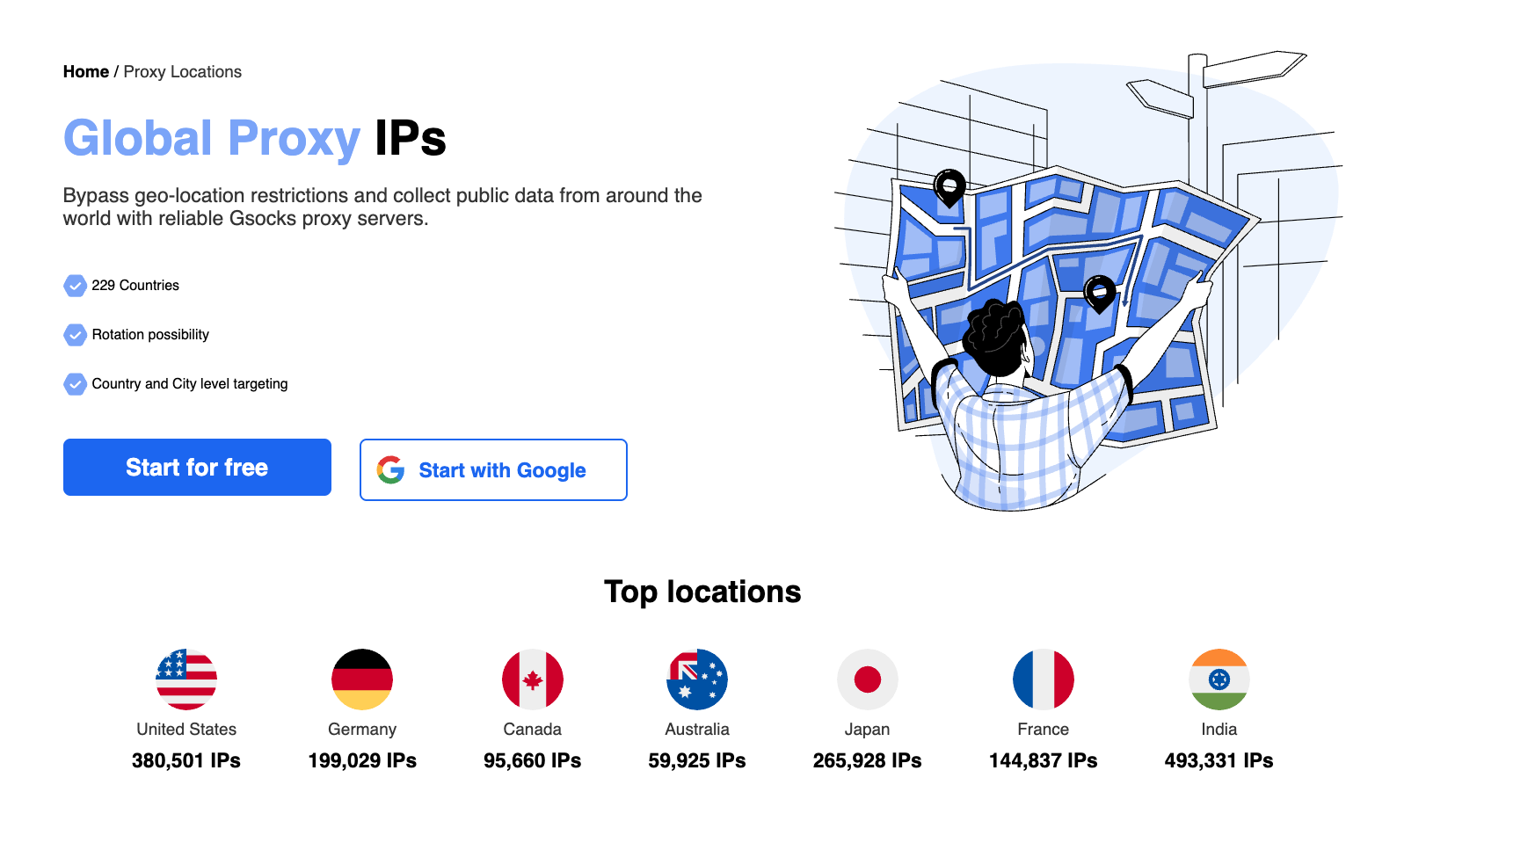
Task: Select the India flag icon
Action: [1219, 679]
